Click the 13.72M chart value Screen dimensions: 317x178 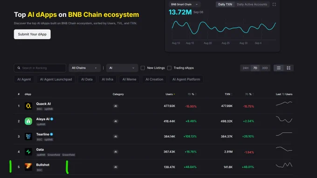(180, 12)
